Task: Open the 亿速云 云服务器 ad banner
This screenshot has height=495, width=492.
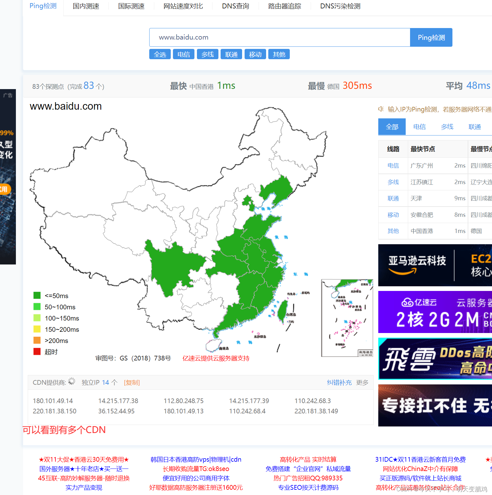Action: (x=435, y=312)
